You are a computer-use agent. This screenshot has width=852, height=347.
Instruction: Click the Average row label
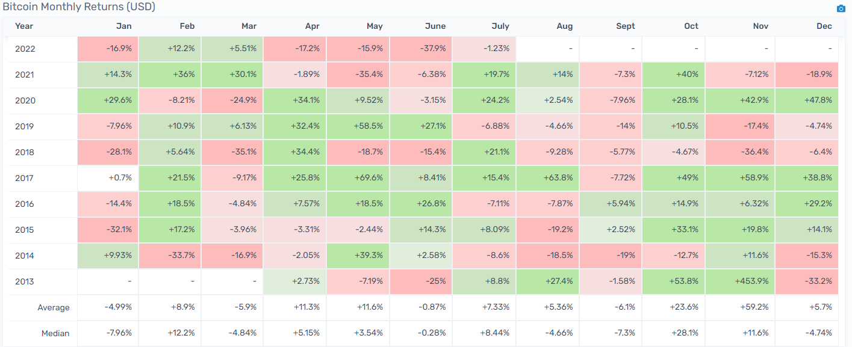[54, 307]
